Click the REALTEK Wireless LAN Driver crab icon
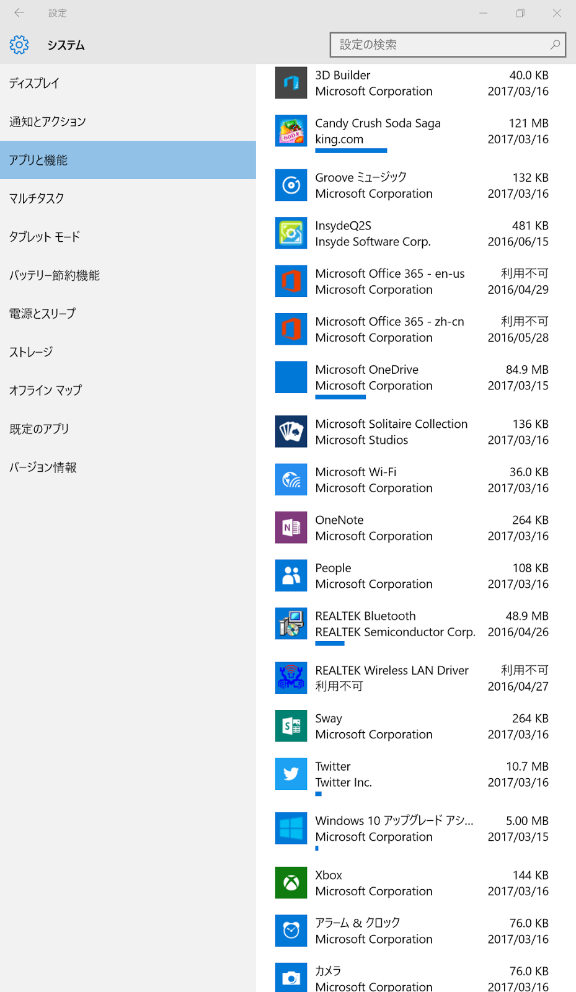The image size is (576, 992). coord(291,678)
